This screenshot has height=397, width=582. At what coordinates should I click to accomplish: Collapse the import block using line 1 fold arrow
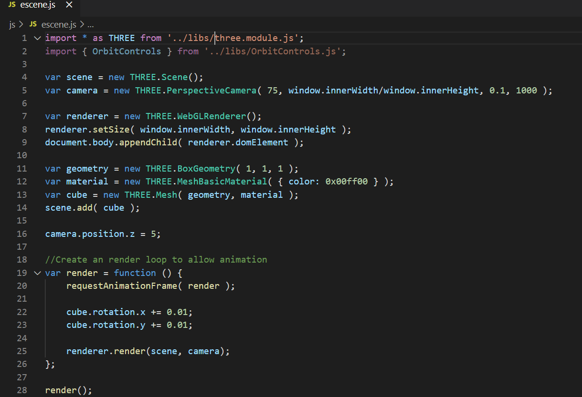(37, 38)
